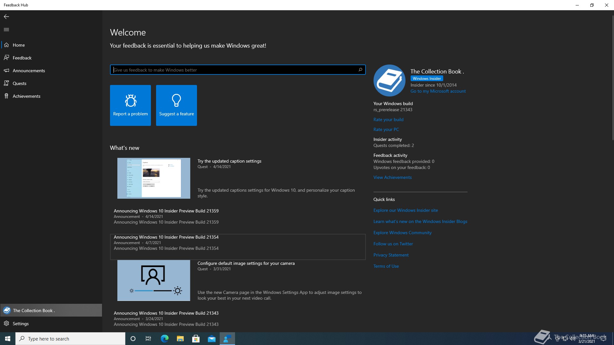Open Microsoft Store from the taskbar
Image resolution: width=614 pixels, height=345 pixels.
196,339
